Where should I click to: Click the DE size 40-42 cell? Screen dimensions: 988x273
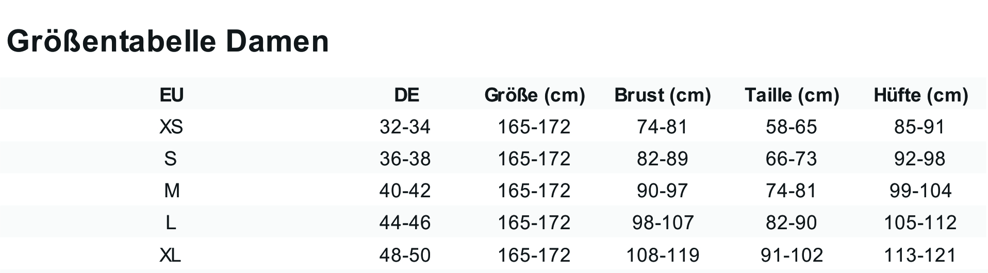coord(405,191)
